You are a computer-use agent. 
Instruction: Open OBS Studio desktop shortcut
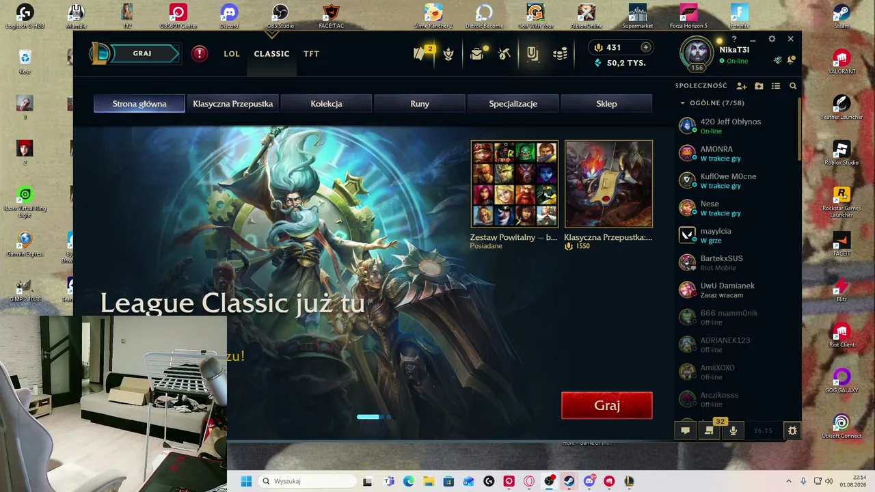coord(280,16)
